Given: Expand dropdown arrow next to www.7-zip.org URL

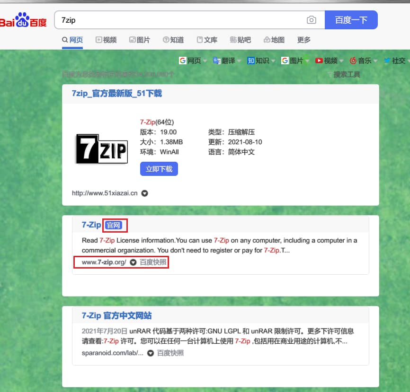Looking at the screenshot, I should click(133, 262).
